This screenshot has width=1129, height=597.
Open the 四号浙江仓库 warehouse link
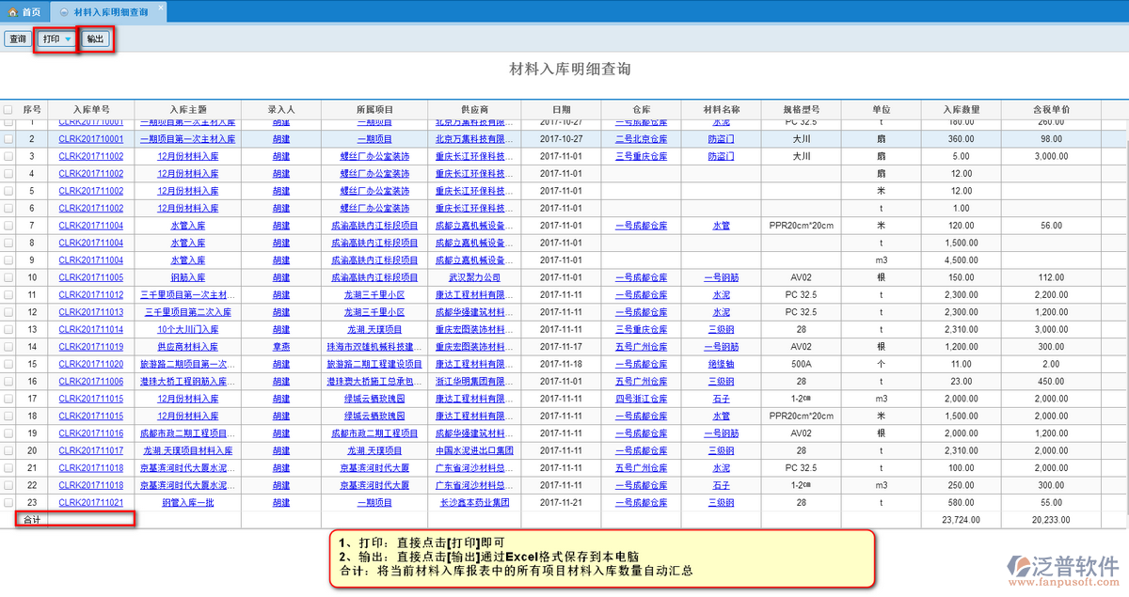click(641, 399)
